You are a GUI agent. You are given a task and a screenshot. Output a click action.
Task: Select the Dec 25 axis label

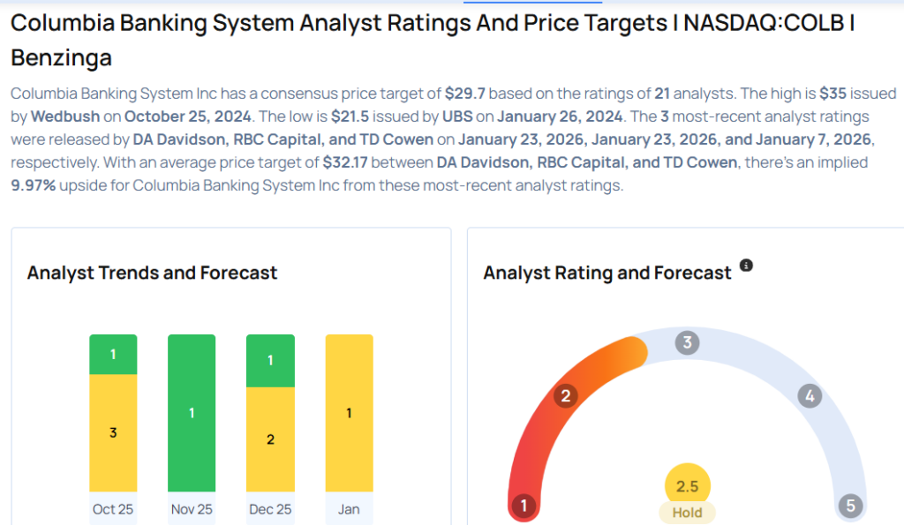coord(270,509)
